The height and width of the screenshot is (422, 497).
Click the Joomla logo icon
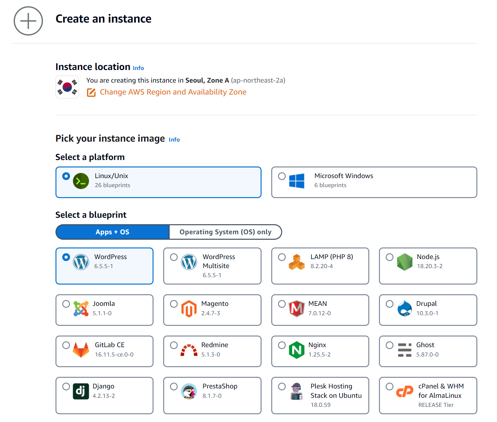coord(81,309)
